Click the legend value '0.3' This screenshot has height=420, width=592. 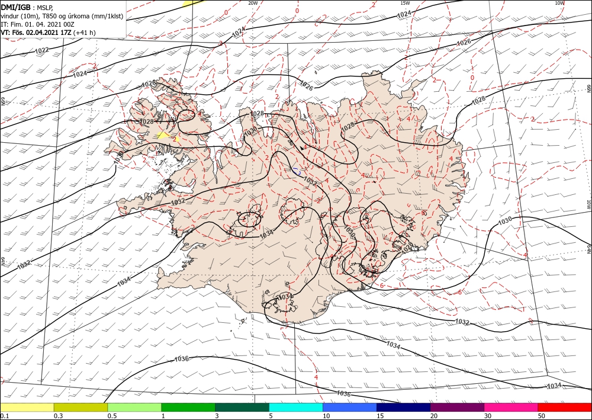click(58, 416)
